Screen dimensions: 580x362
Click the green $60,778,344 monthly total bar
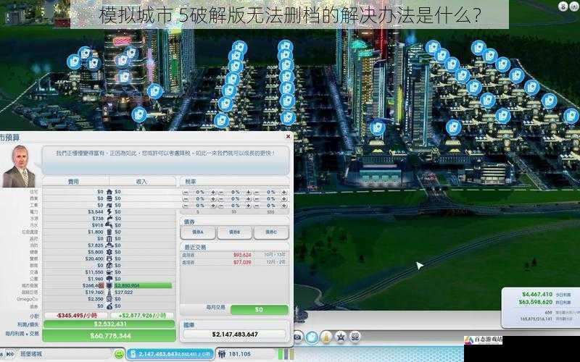[109, 336]
